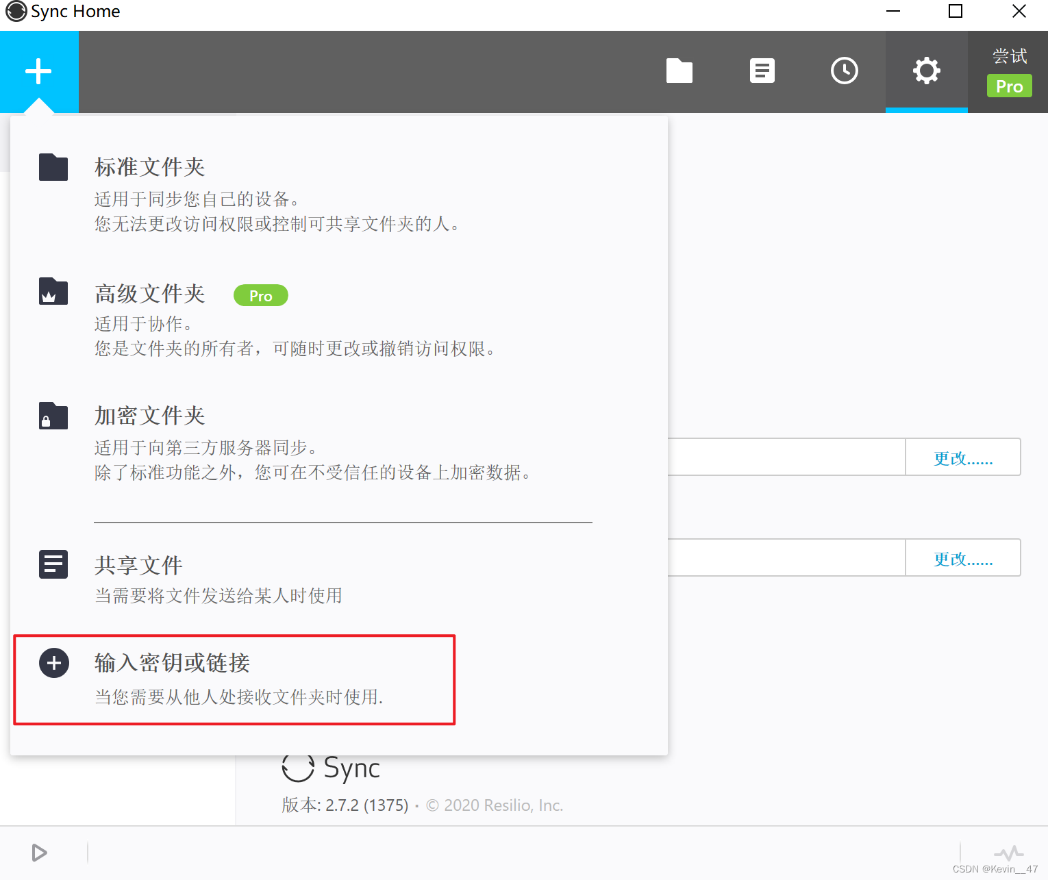Select 输入密钥或链接 from the add menu

tap(171, 663)
